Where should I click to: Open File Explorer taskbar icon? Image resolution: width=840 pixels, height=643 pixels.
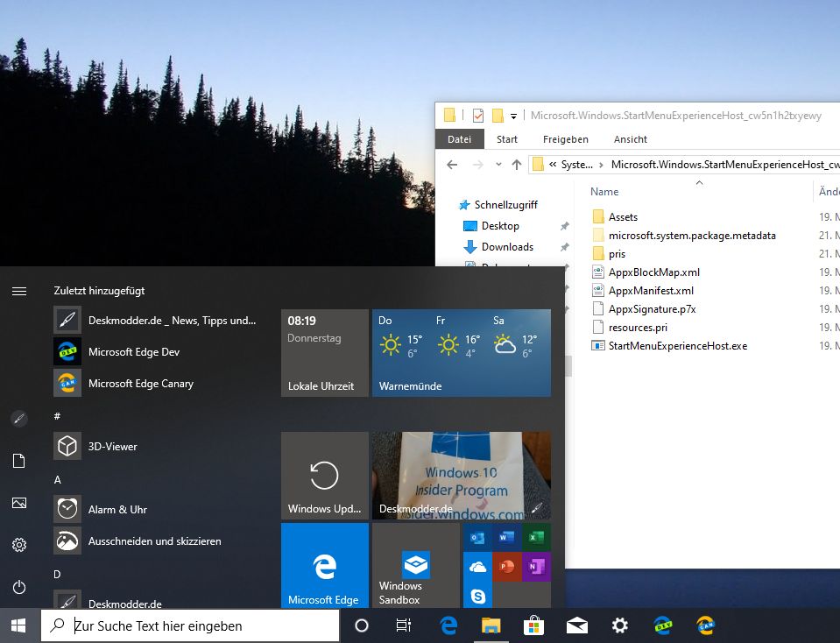pos(491,625)
